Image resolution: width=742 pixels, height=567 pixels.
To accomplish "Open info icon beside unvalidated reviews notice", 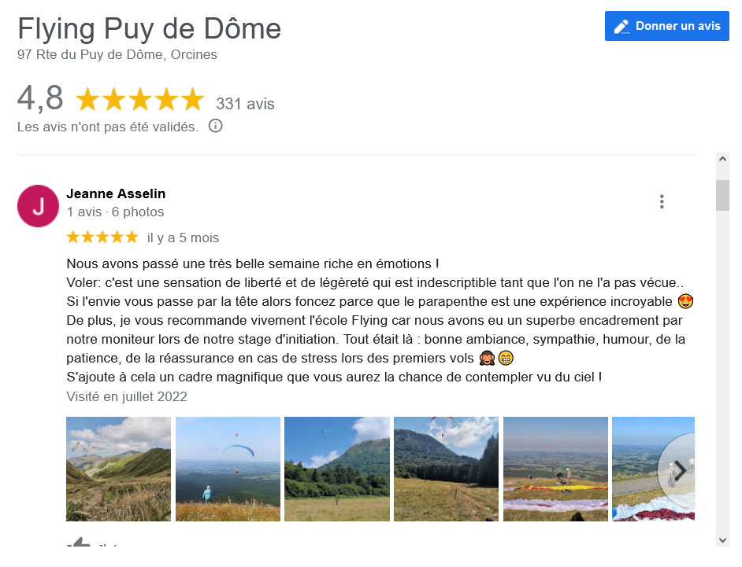I will (x=215, y=126).
